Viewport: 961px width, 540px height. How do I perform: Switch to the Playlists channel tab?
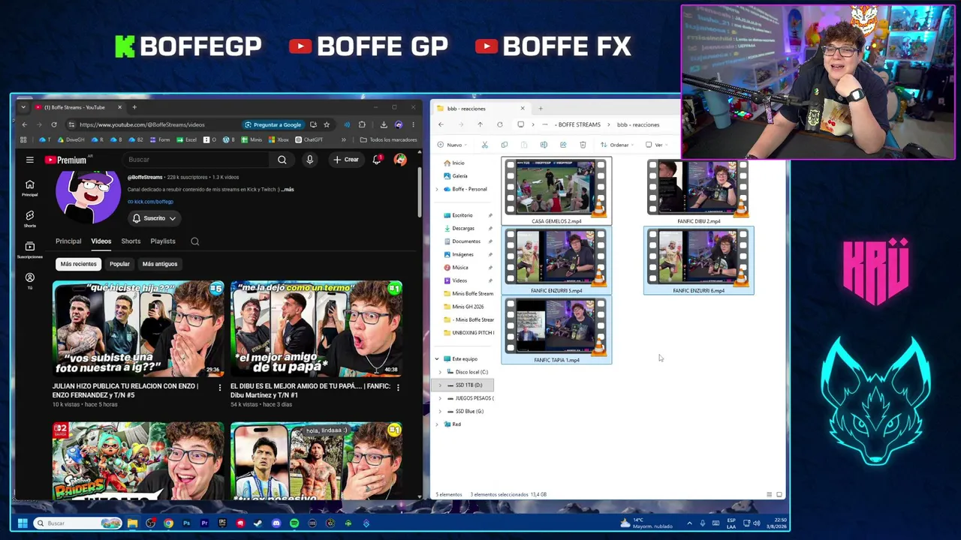pyautogui.click(x=163, y=241)
